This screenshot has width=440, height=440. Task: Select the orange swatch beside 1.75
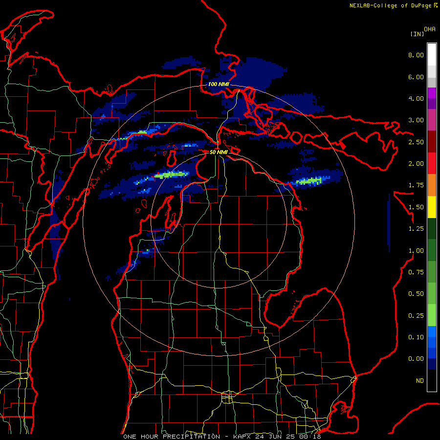432,185
